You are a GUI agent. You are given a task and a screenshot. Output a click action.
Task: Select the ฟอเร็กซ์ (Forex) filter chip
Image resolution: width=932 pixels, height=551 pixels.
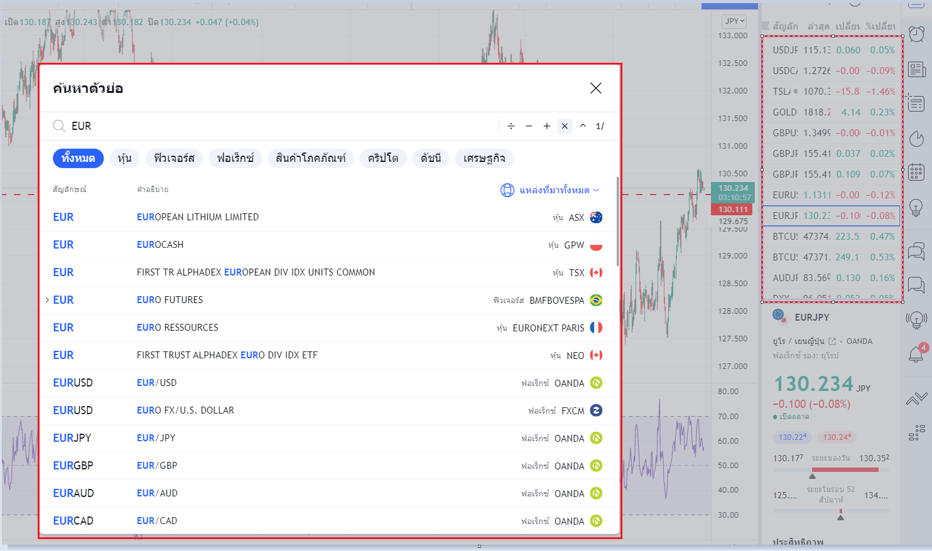(236, 158)
